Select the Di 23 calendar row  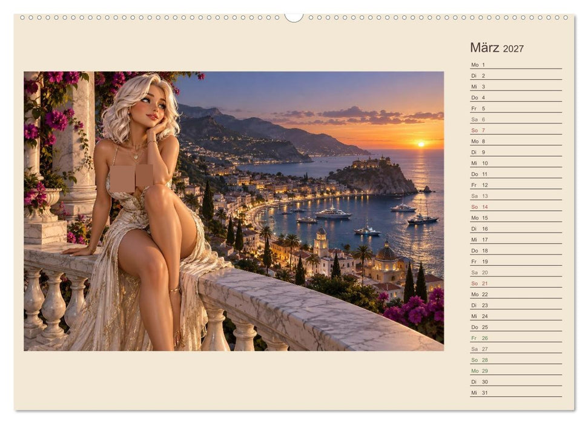(x=516, y=305)
